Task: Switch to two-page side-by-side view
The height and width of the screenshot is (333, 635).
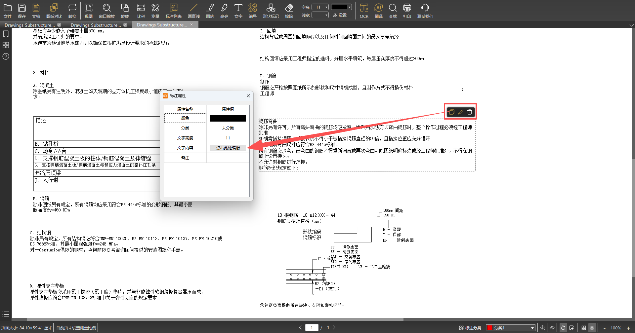Action: [x=583, y=328]
